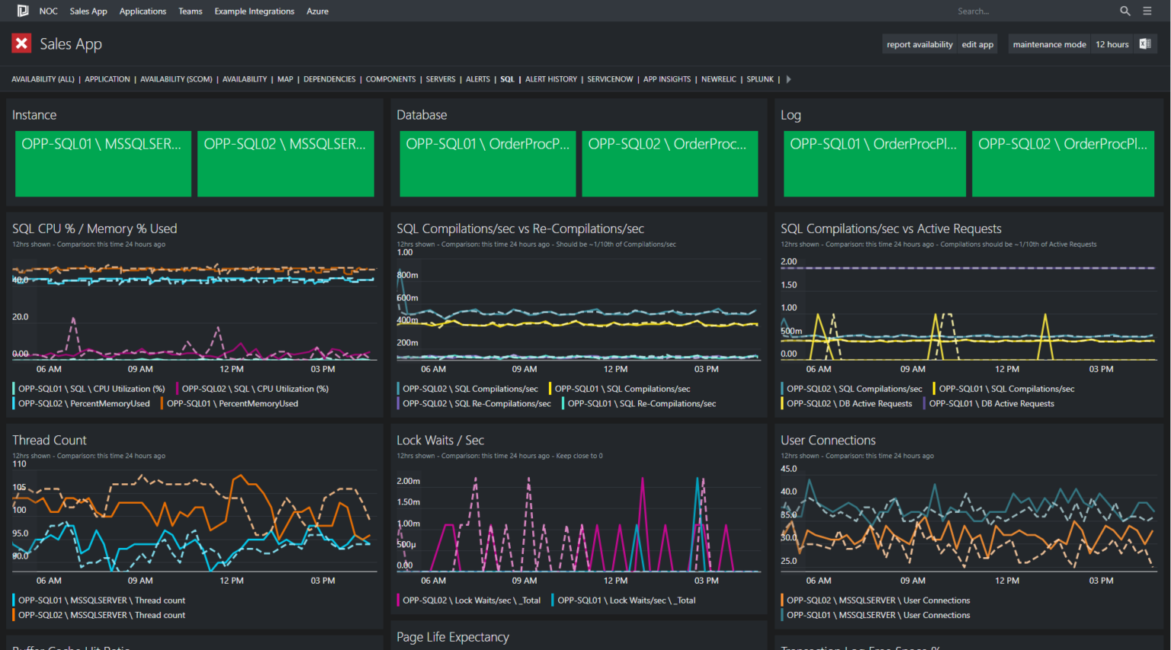Open the 12 hours timeframe selector

(1112, 44)
